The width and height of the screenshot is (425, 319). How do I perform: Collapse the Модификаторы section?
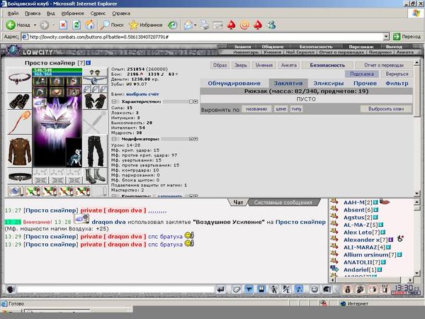click(114, 139)
